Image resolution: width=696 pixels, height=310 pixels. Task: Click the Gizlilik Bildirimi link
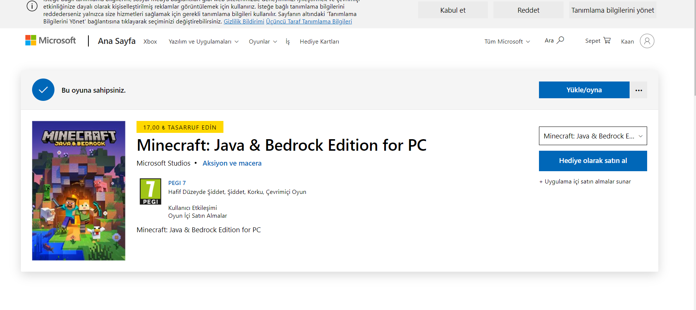point(244,22)
